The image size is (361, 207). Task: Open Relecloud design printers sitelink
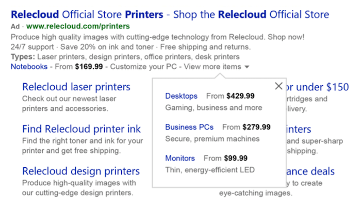pos(81,171)
